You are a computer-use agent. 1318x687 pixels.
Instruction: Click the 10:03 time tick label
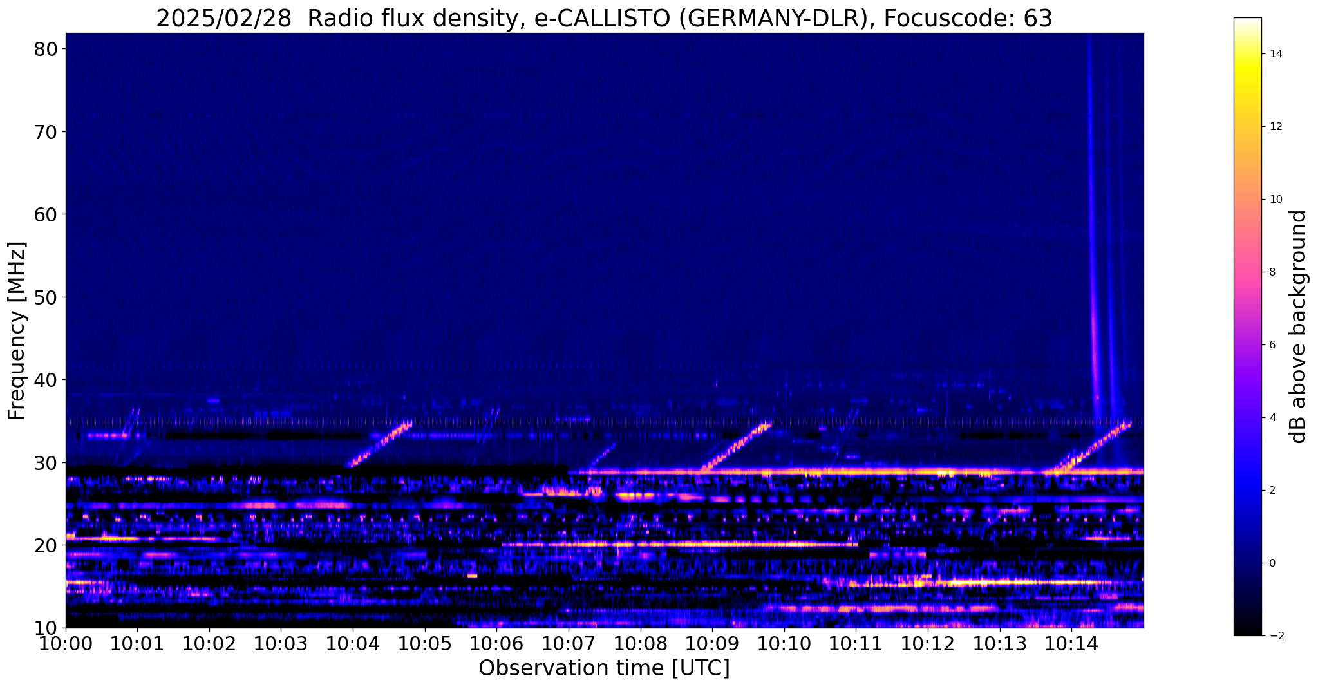281,643
